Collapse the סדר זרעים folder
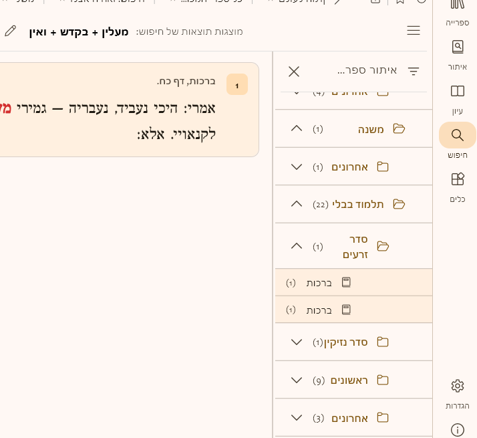477x438 pixels. 297,246
